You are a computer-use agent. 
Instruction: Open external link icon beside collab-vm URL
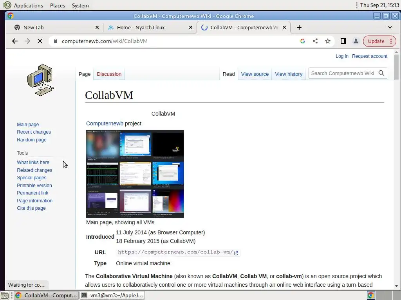click(236, 253)
